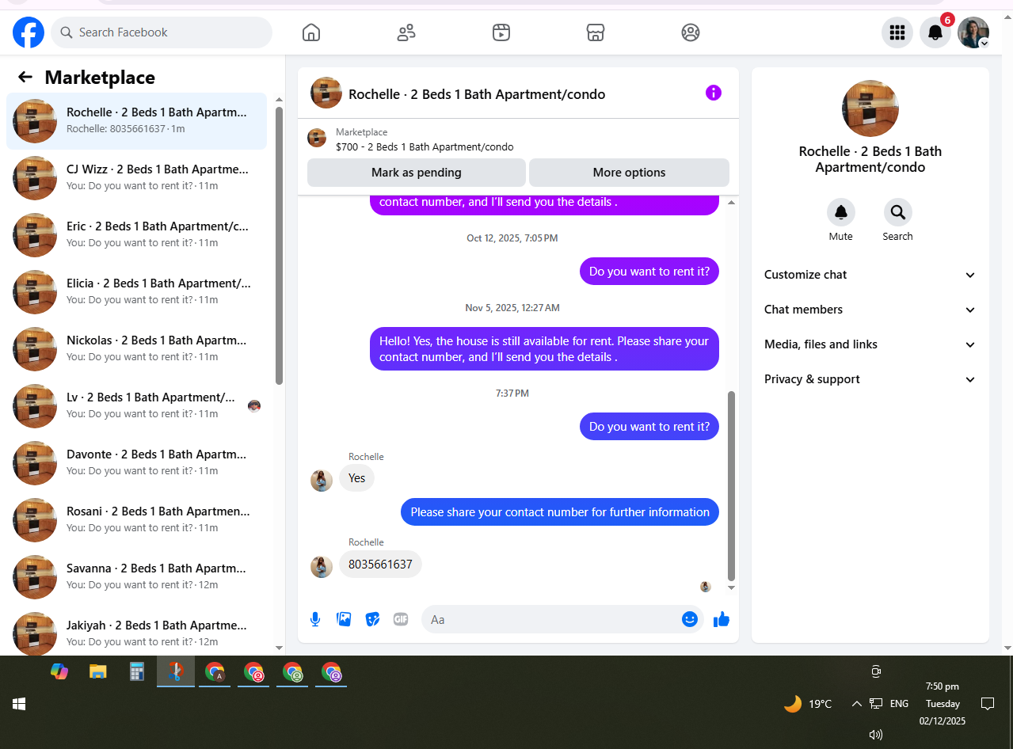
Task: Go back using the Marketplace back arrow
Action: (25, 77)
